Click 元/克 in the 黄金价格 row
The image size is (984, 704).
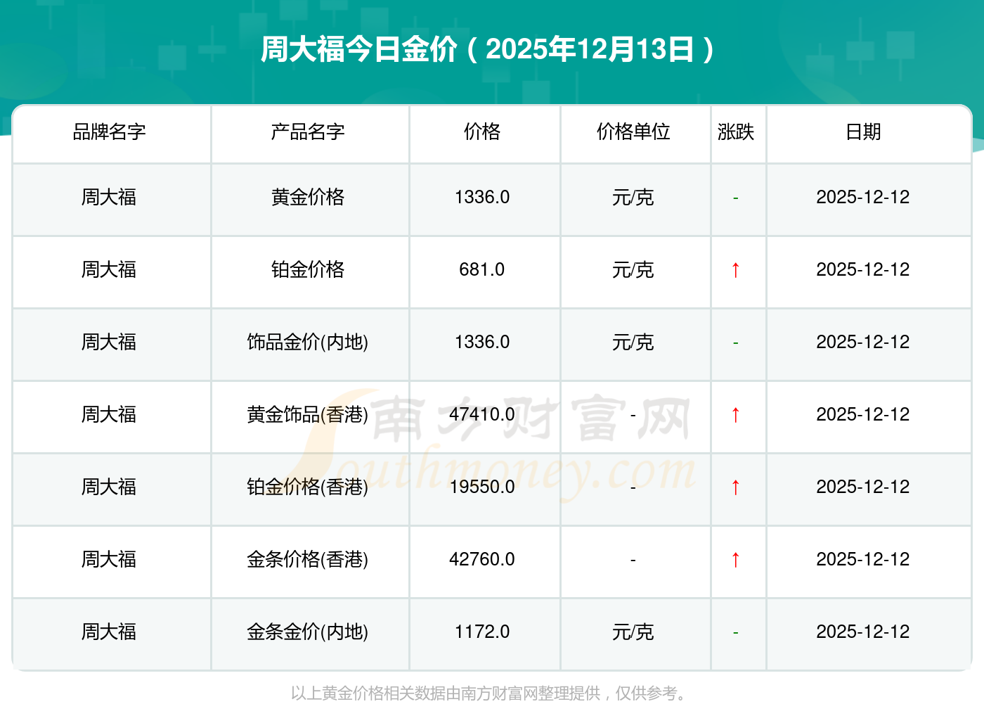pos(633,198)
